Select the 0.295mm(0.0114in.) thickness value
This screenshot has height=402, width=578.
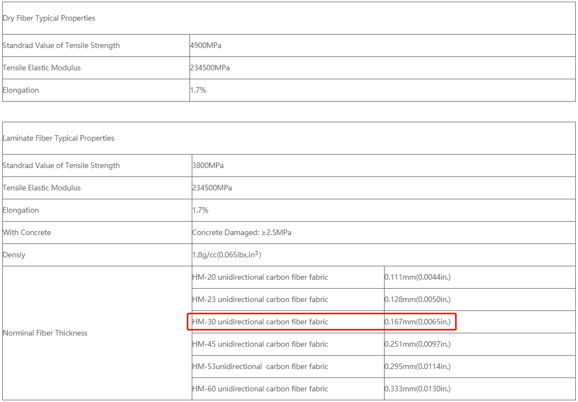point(417,367)
